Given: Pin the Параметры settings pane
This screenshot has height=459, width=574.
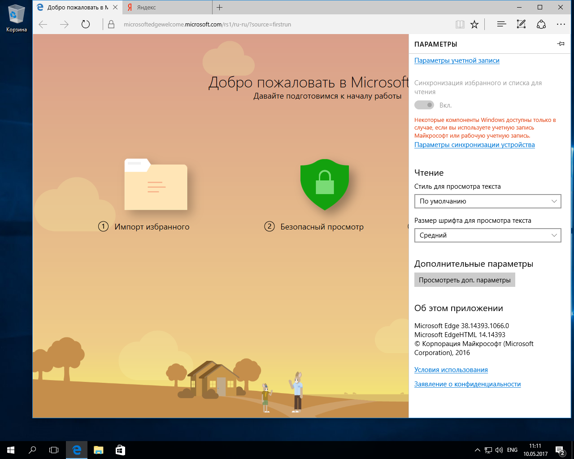Looking at the screenshot, I should coord(561,44).
